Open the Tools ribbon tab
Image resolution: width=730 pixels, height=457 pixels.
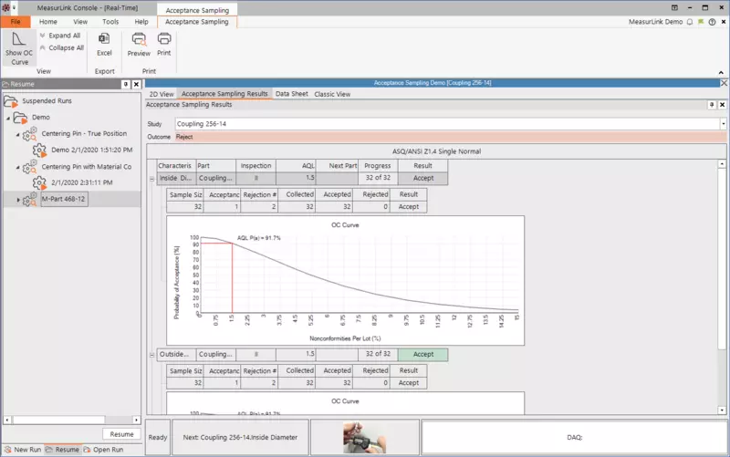click(x=110, y=21)
